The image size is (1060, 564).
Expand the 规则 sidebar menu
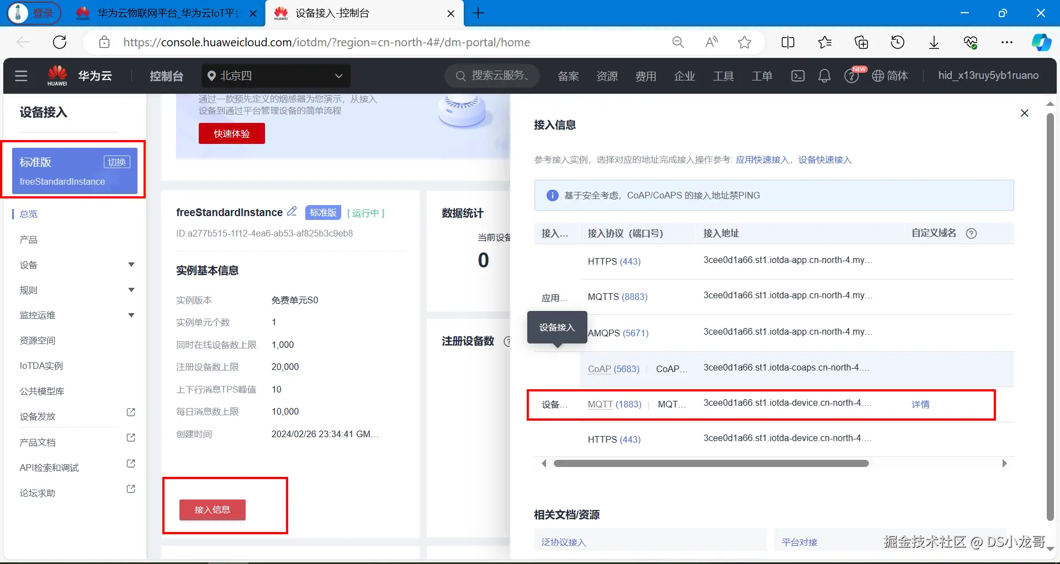point(131,290)
